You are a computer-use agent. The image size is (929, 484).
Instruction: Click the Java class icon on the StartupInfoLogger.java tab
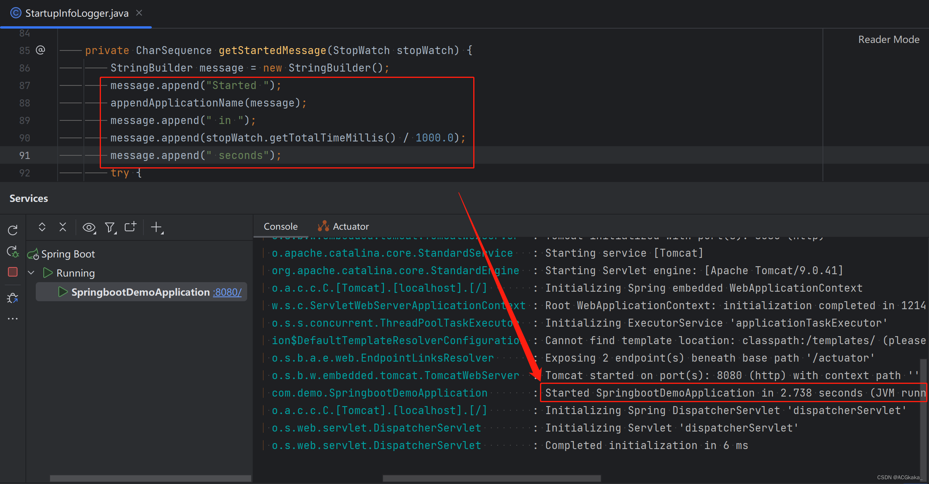(x=15, y=13)
